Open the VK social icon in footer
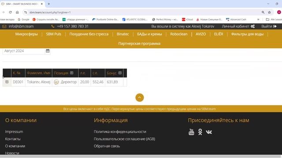Screen dimensions: 282x158 click(x=209, y=132)
